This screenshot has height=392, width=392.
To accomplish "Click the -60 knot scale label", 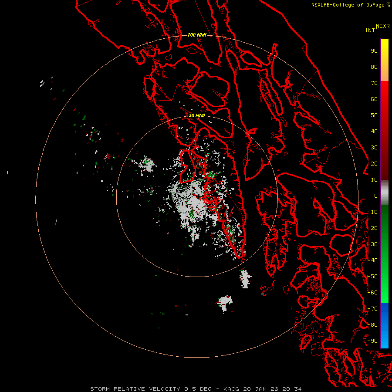I will click(x=372, y=293).
